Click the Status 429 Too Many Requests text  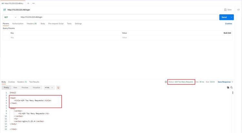181,82
